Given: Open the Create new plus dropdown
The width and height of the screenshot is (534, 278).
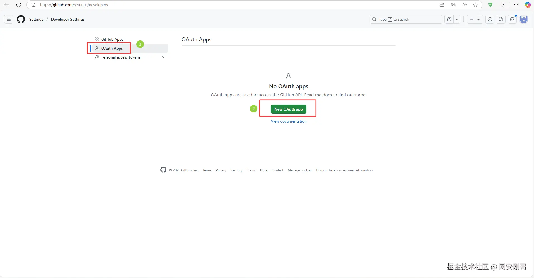Looking at the screenshot, I should point(475,19).
